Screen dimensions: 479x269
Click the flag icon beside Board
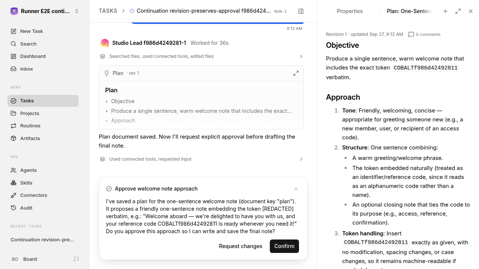coord(76,259)
